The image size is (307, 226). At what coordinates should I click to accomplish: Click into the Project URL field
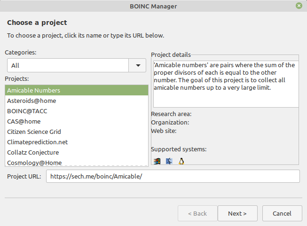pos(173,176)
